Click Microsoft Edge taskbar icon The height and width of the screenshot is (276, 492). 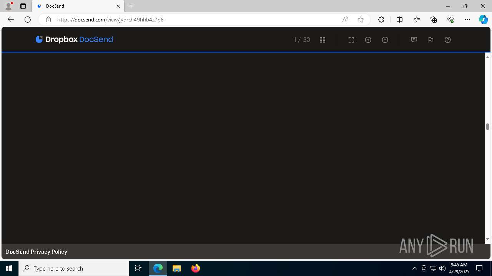coord(158,268)
